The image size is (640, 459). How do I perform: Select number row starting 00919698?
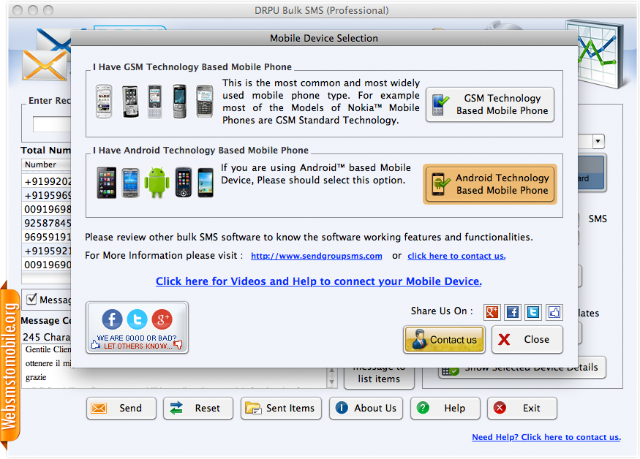(47, 209)
